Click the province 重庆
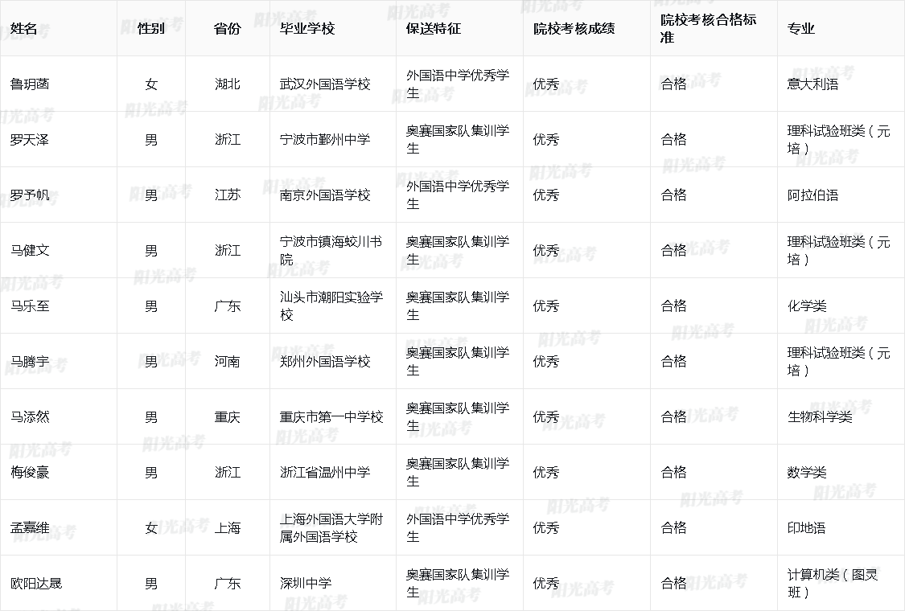 coord(228,417)
